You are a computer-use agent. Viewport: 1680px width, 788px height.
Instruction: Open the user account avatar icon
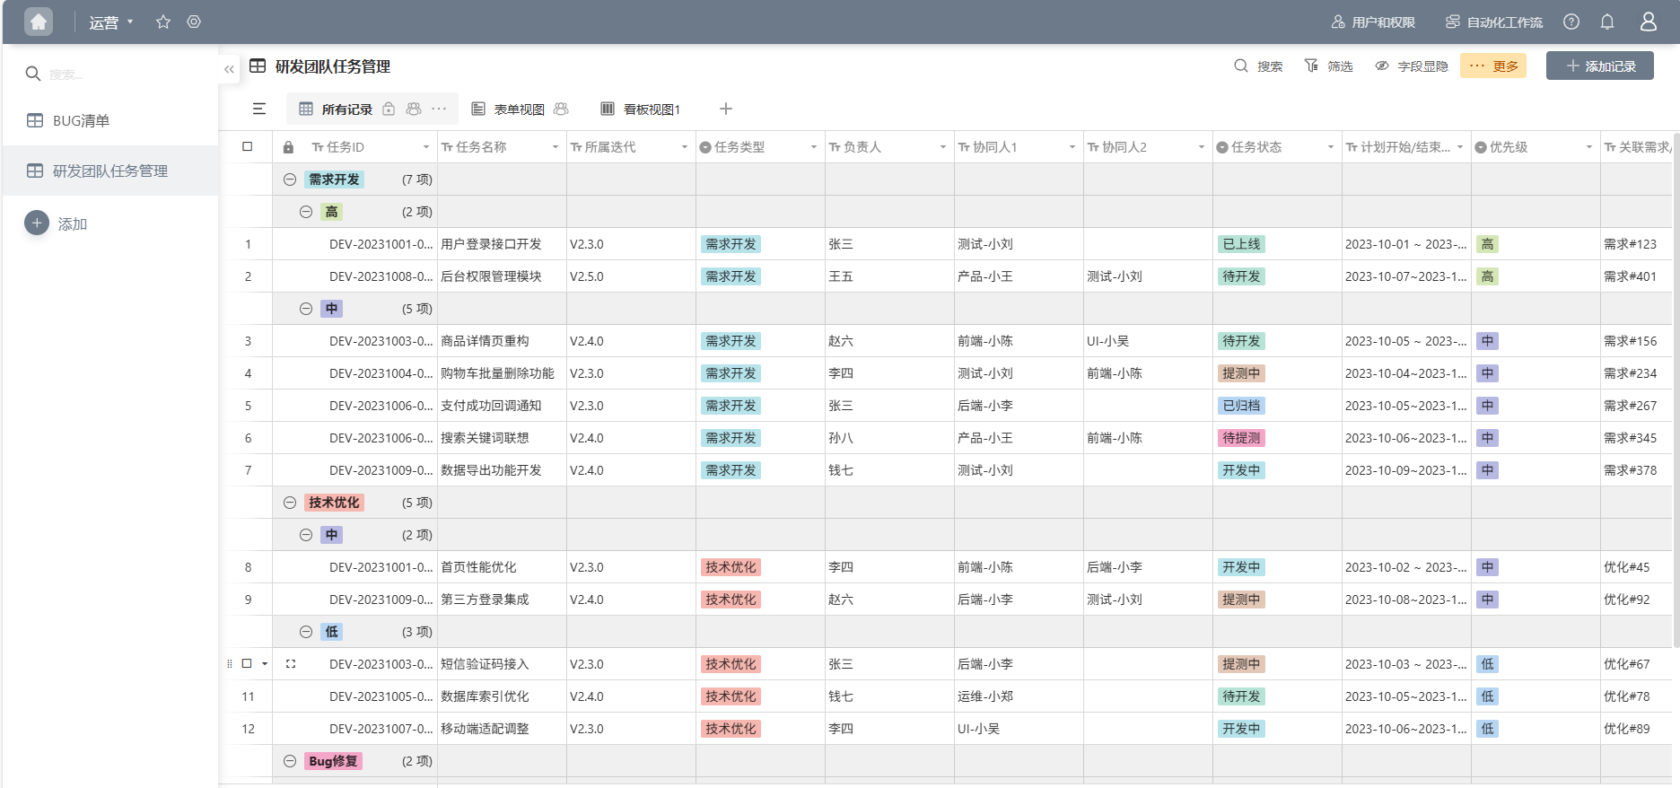pos(1649,22)
